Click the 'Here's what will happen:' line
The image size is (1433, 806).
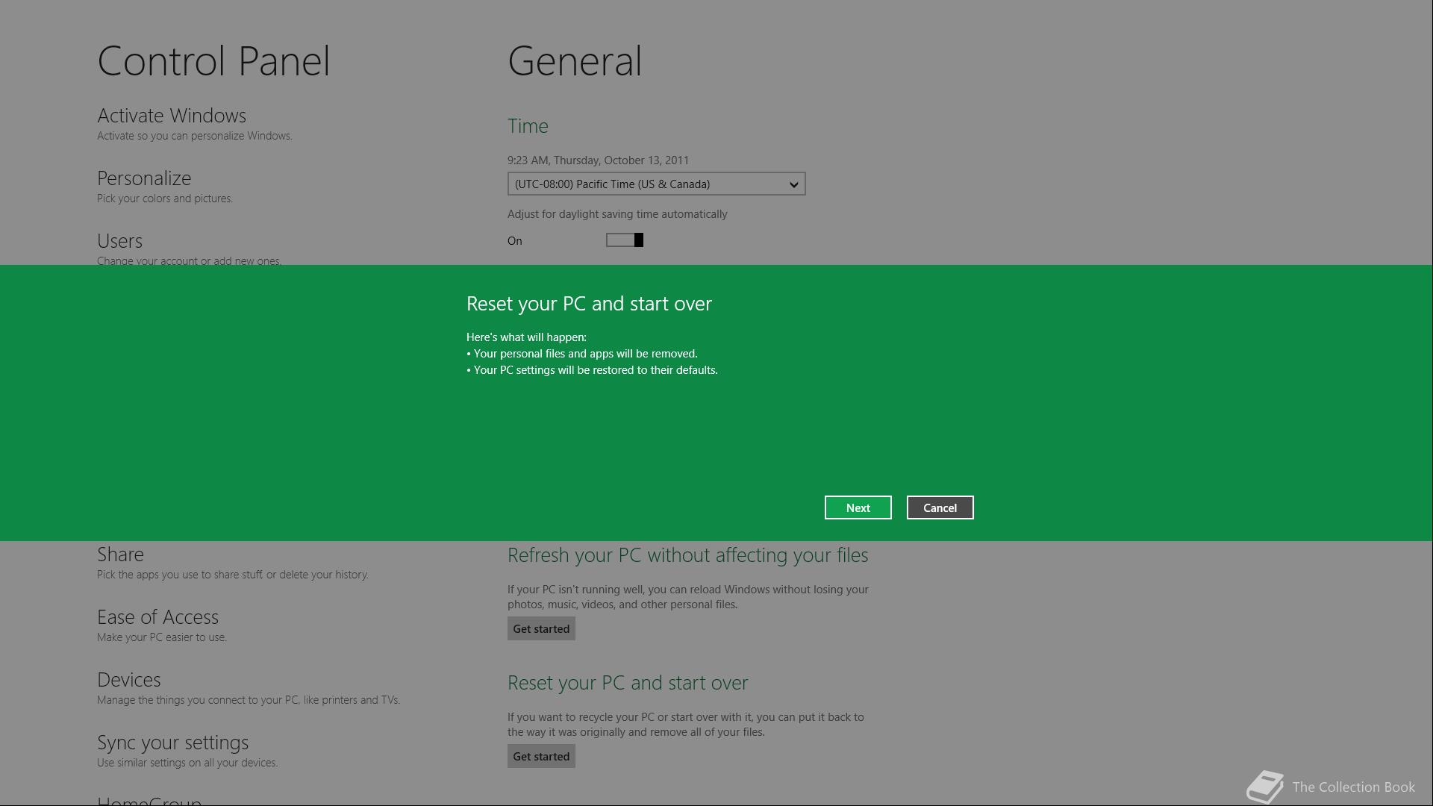tap(526, 337)
